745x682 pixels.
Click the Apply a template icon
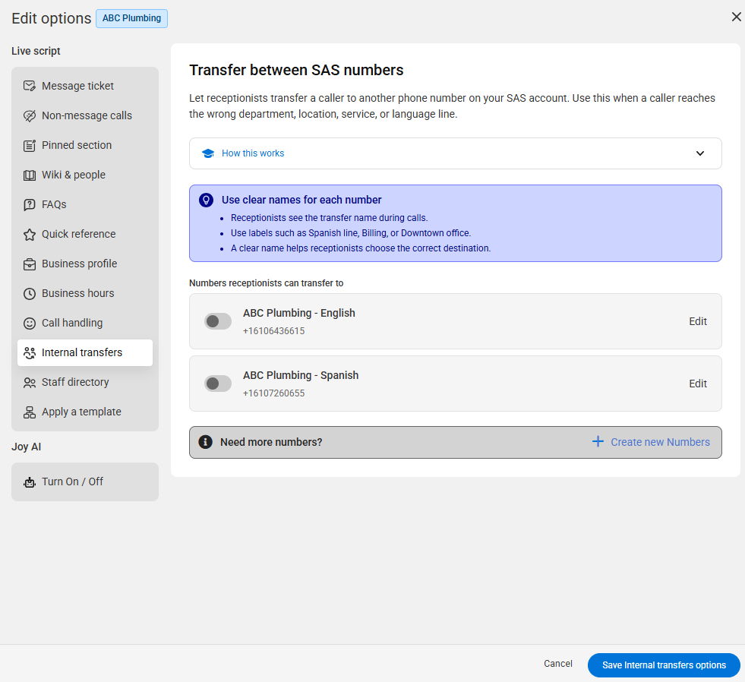30,412
